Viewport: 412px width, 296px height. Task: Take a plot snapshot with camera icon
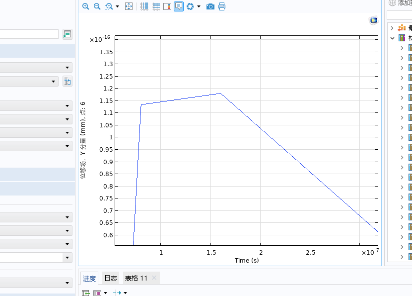coord(210,6)
